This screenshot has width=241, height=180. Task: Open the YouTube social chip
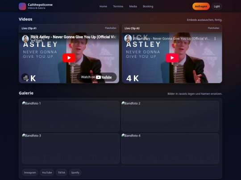47,172
